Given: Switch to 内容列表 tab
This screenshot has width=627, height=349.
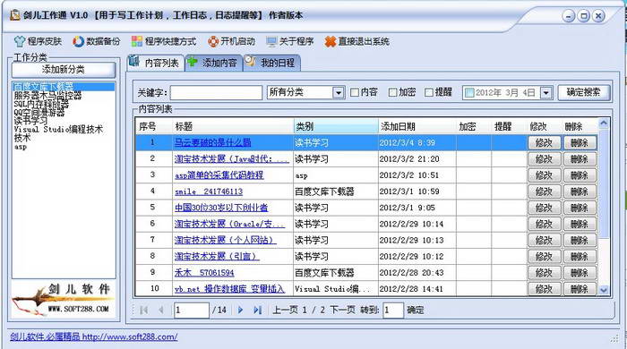Looking at the screenshot, I should (x=156, y=63).
